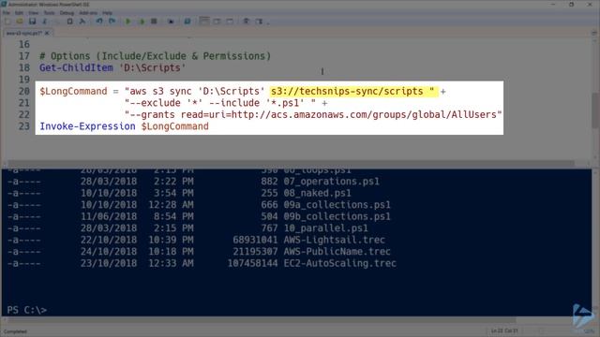
Task: Show Command Add-on toolbar icon
Action: [259, 22]
